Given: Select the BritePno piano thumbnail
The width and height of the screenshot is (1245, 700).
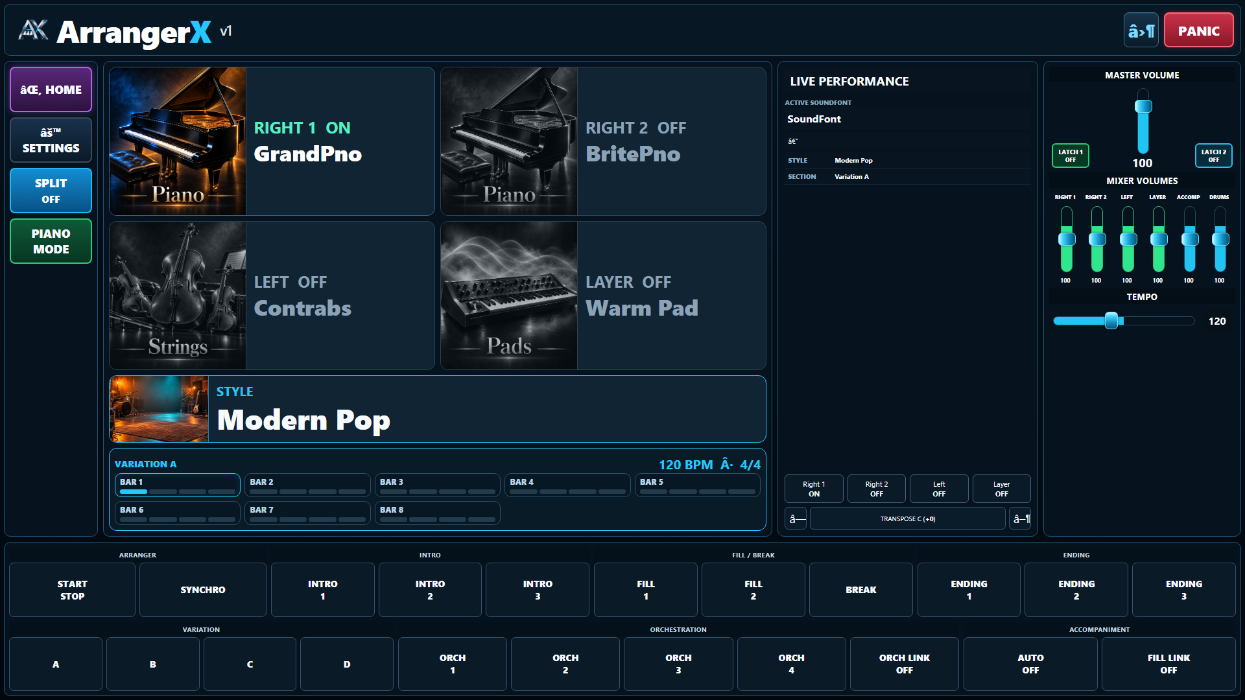Looking at the screenshot, I should click(509, 141).
